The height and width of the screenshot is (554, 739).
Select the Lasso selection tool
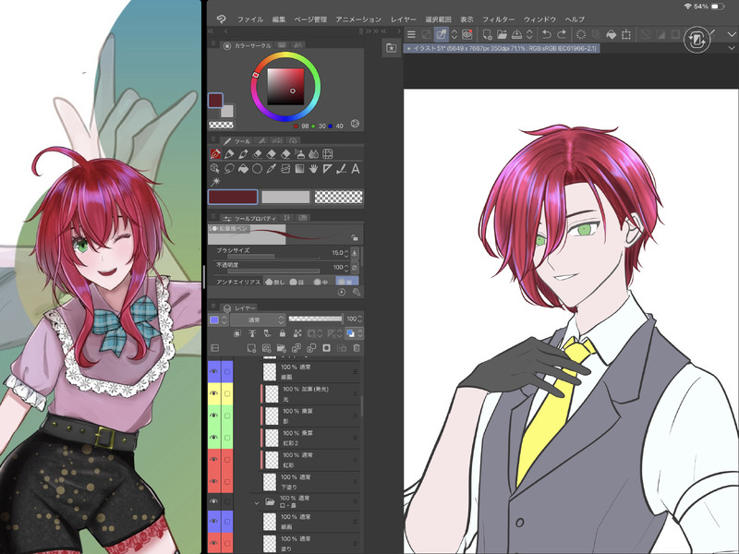tap(229, 169)
